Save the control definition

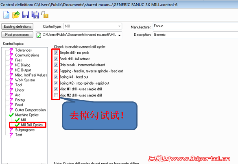pyautogui.click(x=26, y=15)
